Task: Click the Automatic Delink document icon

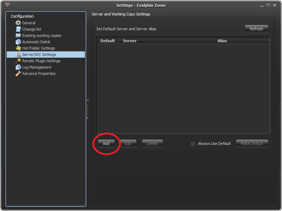Action: click(18, 42)
